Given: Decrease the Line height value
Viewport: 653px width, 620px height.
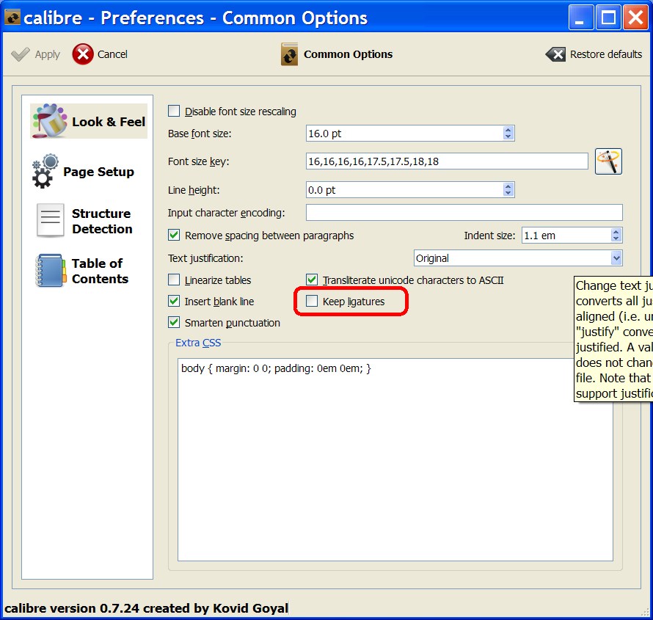Looking at the screenshot, I should pos(508,193).
